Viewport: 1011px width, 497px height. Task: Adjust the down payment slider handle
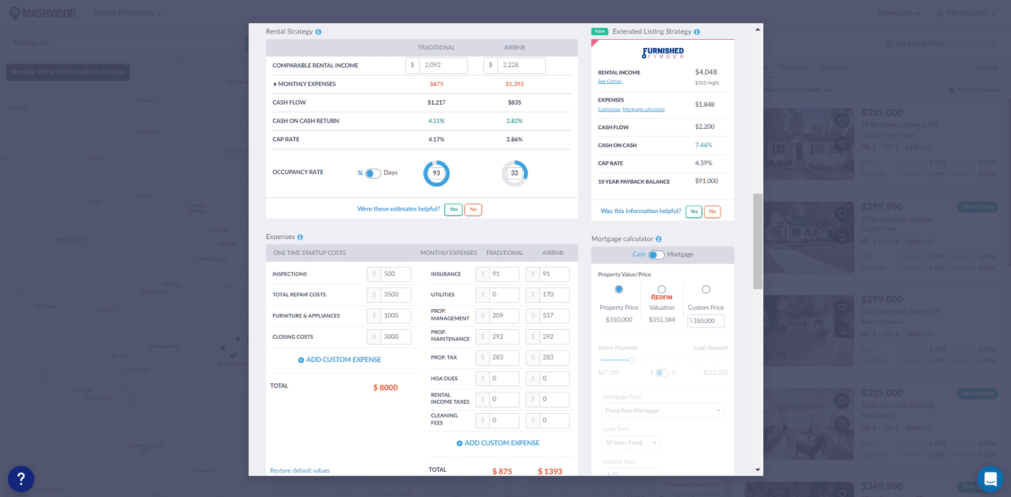click(x=631, y=360)
